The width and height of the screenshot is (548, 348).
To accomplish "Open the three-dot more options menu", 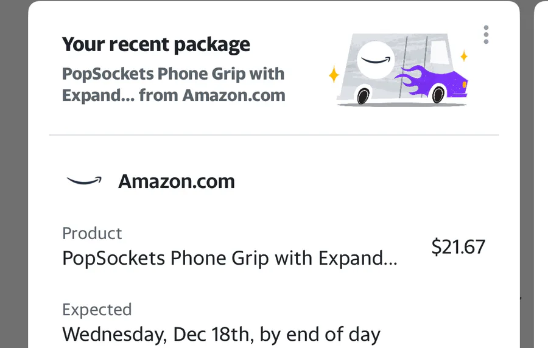I will point(486,35).
